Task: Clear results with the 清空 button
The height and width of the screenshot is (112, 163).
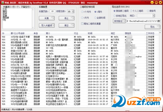Action: (x=67, y=25)
